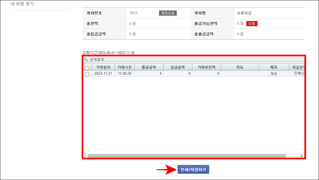This screenshot has height=180, width=319.
Task: Click the 인쇄/저장하기 print/save button
Action: 194,169
